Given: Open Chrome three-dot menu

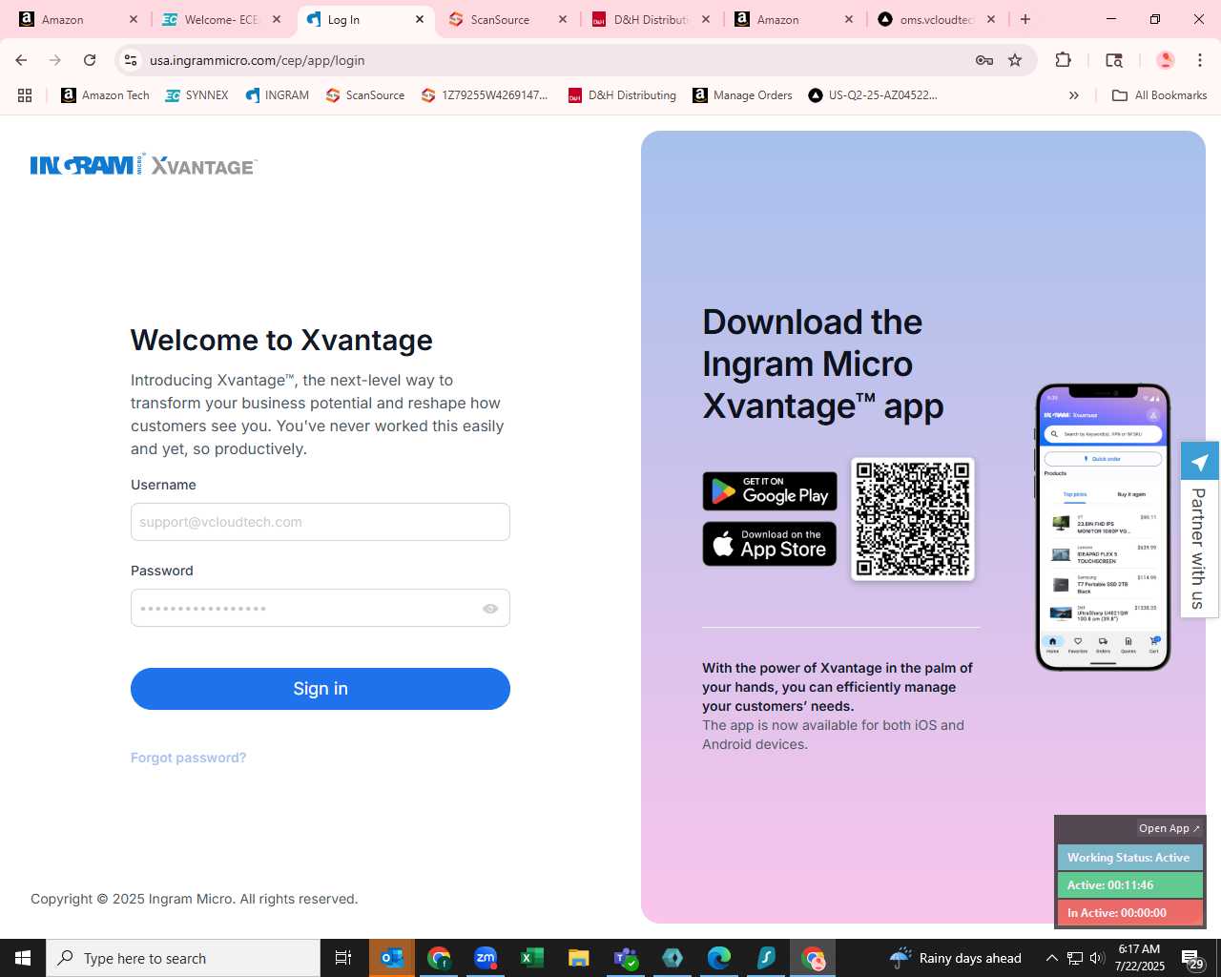Looking at the screenshot, I should tap(1200, 60).
